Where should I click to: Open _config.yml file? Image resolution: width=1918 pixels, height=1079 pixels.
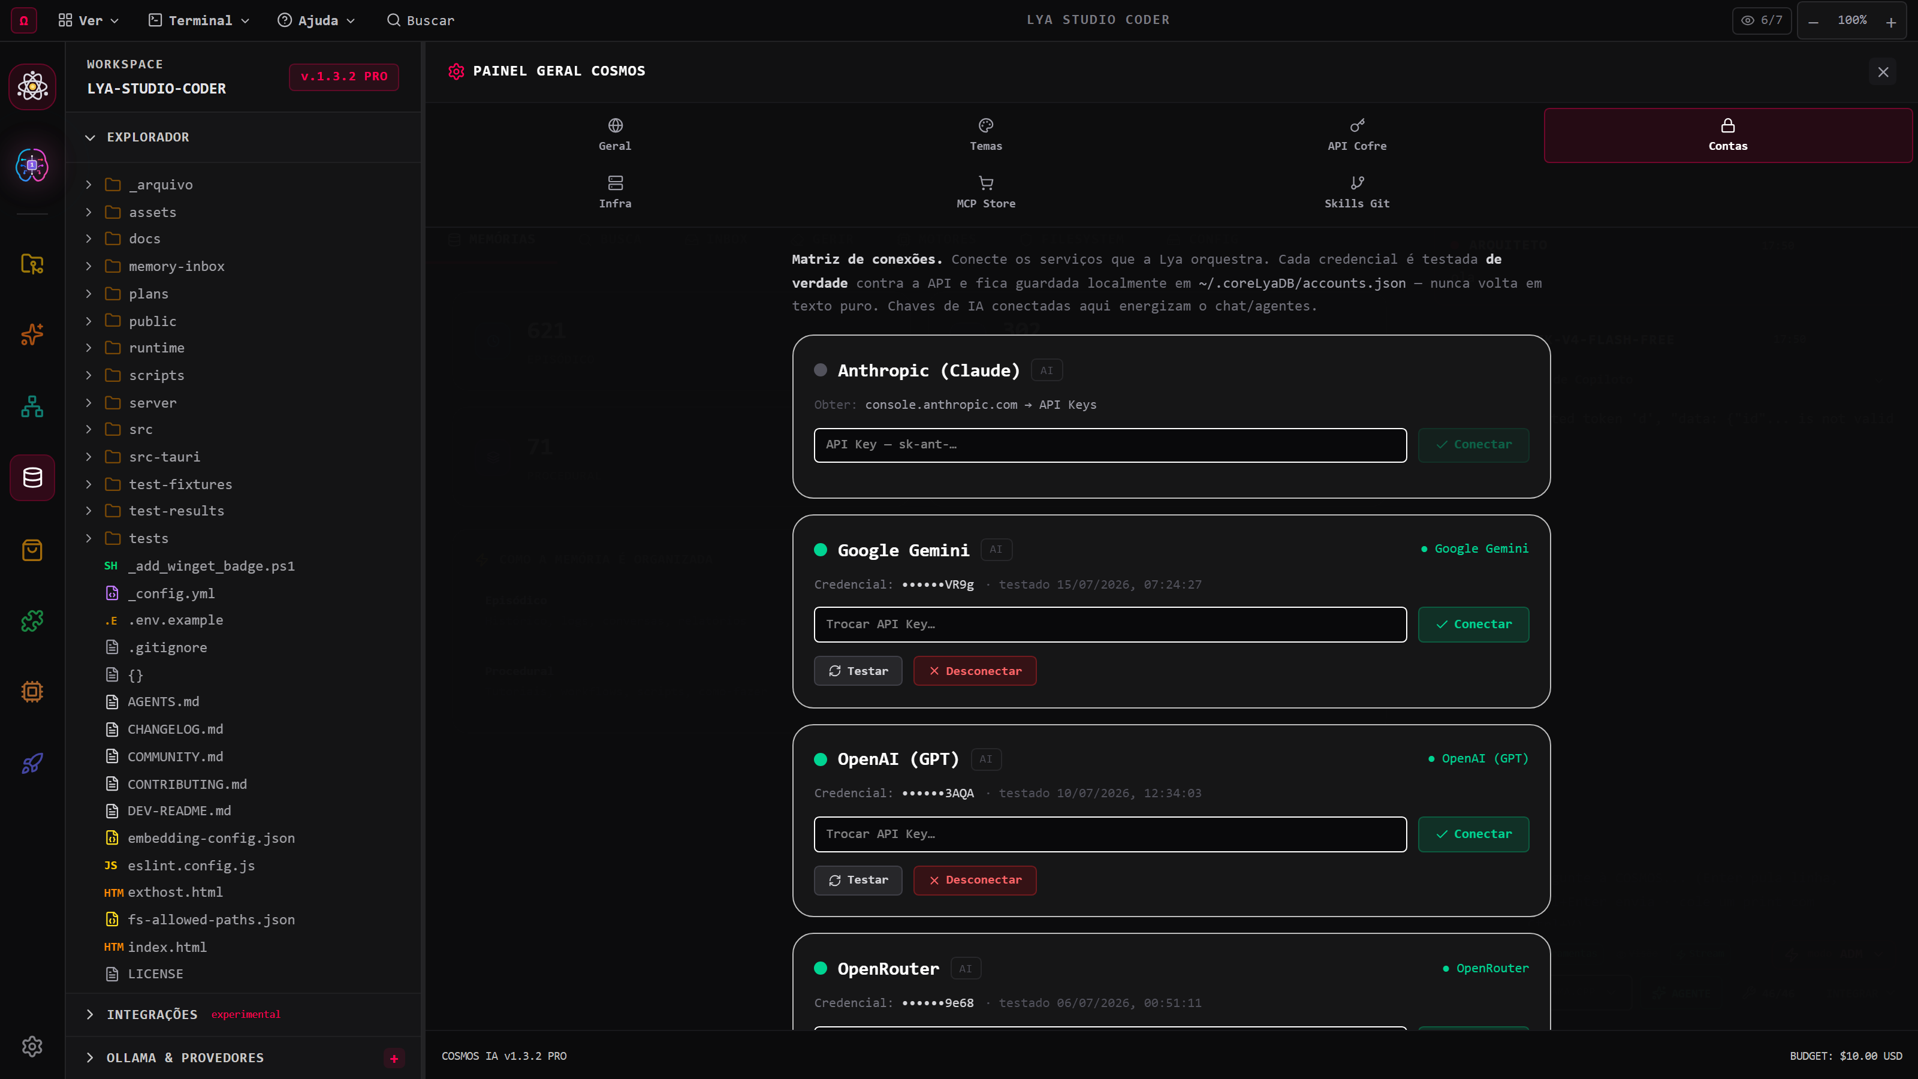pyautogui.click(x=243, y=593)
